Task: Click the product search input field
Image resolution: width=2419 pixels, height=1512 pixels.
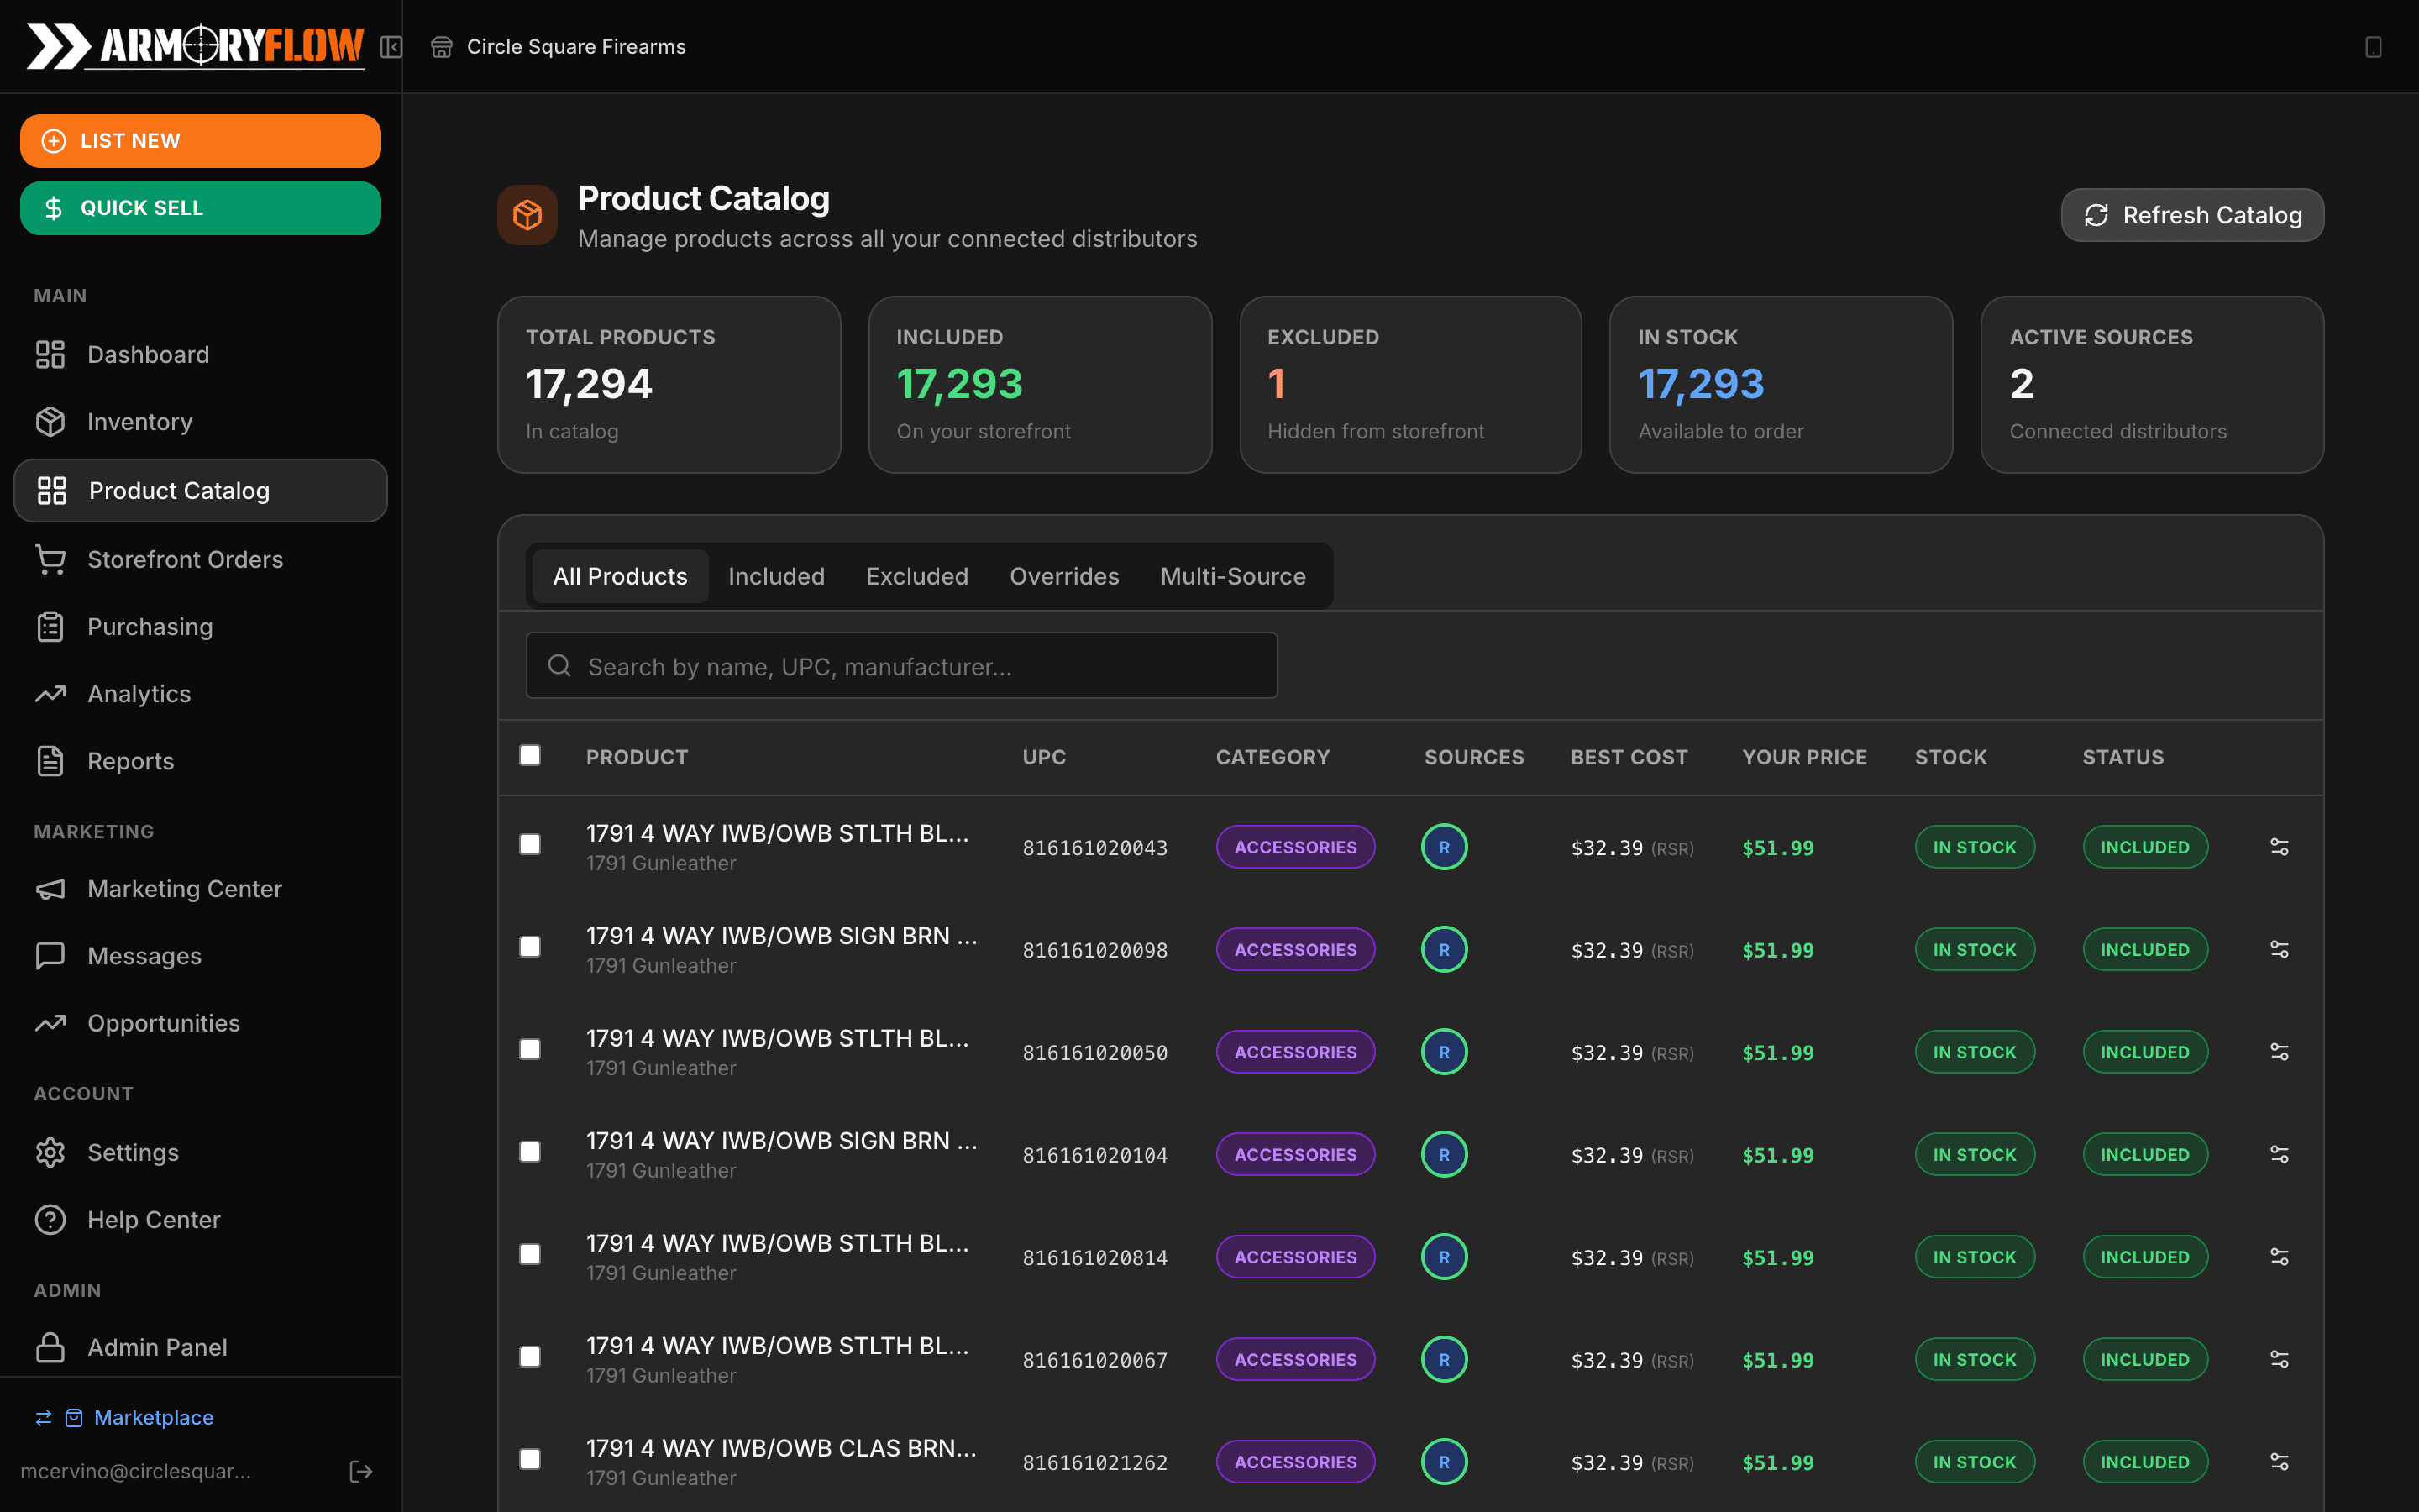Action: click(900, 665)
